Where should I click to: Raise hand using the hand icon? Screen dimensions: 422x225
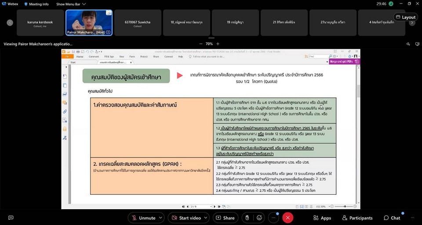[x=247, y=218]
